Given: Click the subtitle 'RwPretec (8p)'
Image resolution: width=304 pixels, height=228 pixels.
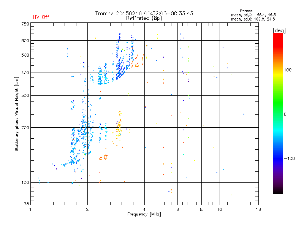Looking at the screenshot, I should click(x=144, y=18).
